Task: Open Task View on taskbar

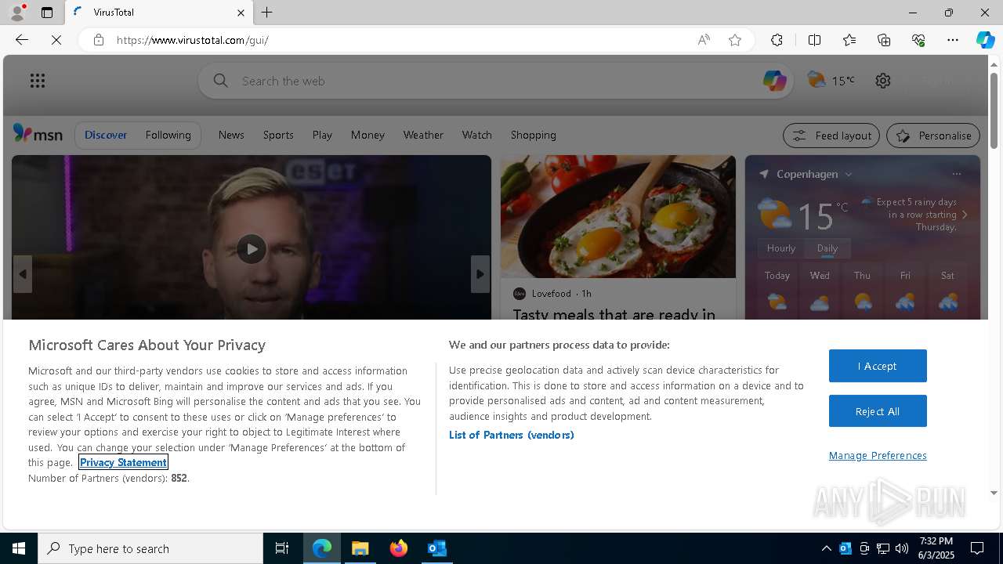Action: (x=282, y=548)
